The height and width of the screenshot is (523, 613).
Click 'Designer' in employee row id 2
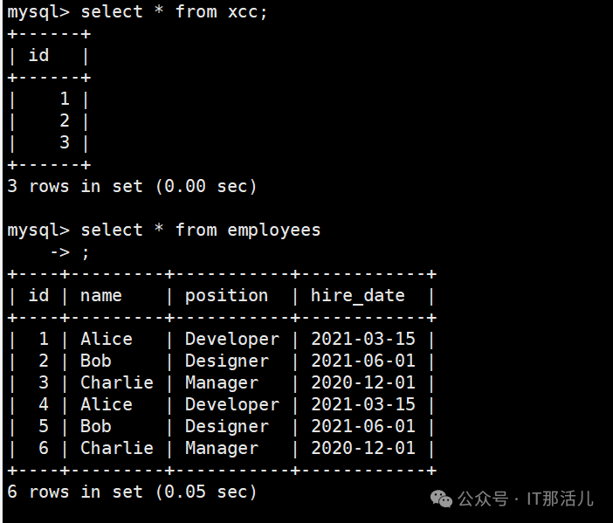pyautogui.click(x=226, y=361)
